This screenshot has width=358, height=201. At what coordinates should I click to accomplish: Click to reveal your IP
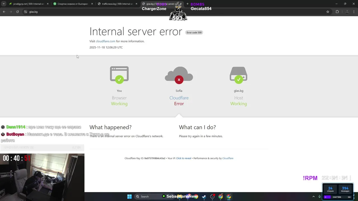[x=183, y=158]
